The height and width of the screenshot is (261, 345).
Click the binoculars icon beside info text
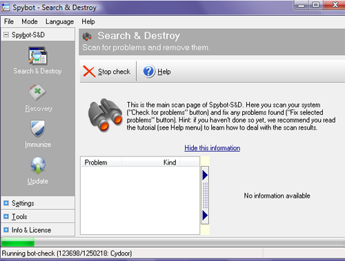[106, 115]
